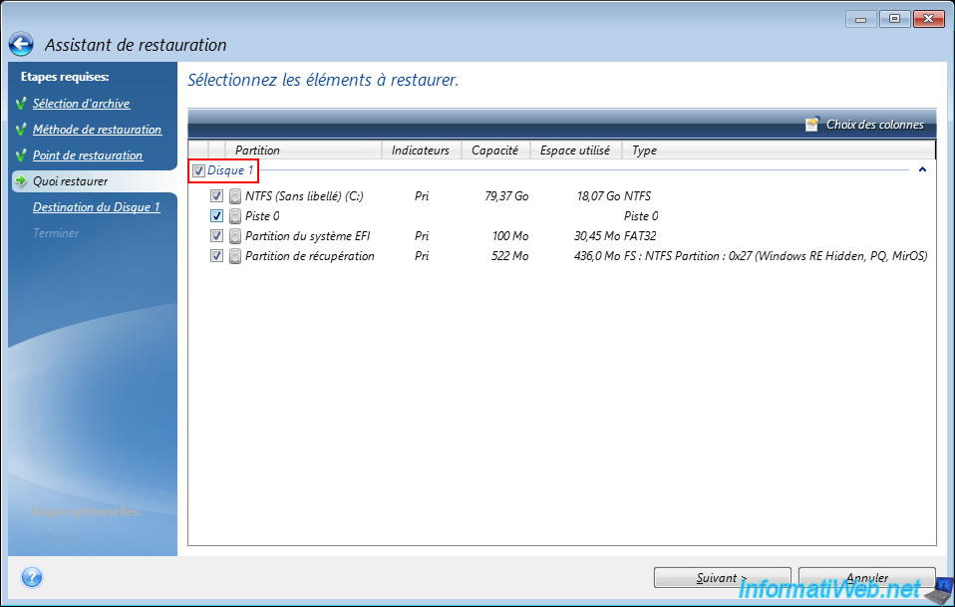Click the Choix des colonnes icon

tap(812, 125)
